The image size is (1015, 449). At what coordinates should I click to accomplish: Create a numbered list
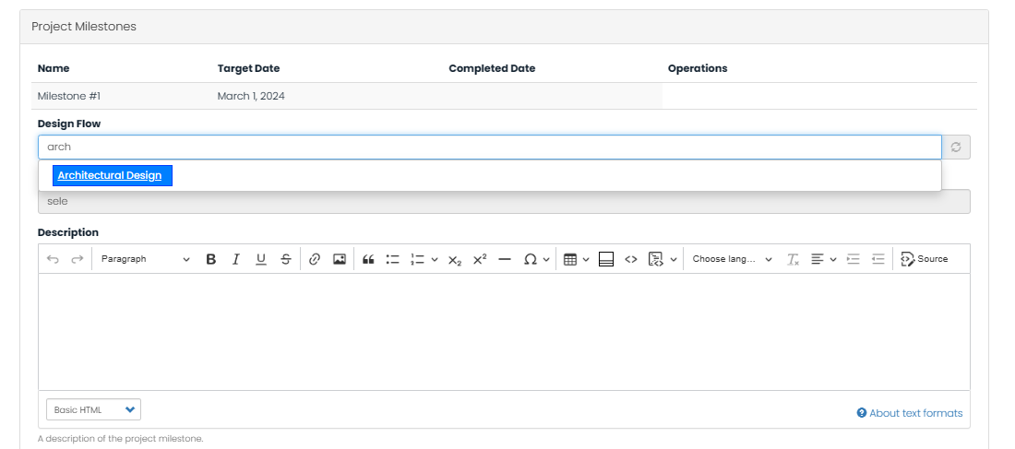[417, 259]
